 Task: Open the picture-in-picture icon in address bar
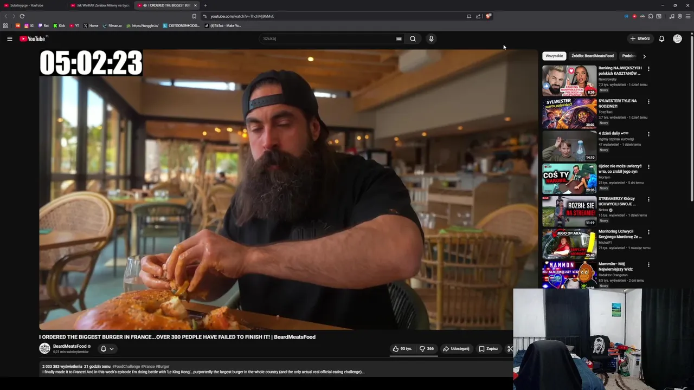[469, 16]
